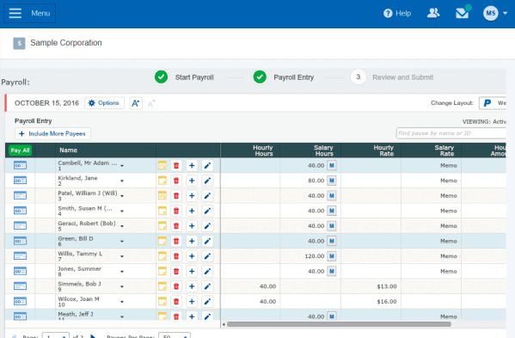This screenshot has width=515, height=338.
Task: Add a line for Kirkland, Jane
Action: [x=192, y=181]
